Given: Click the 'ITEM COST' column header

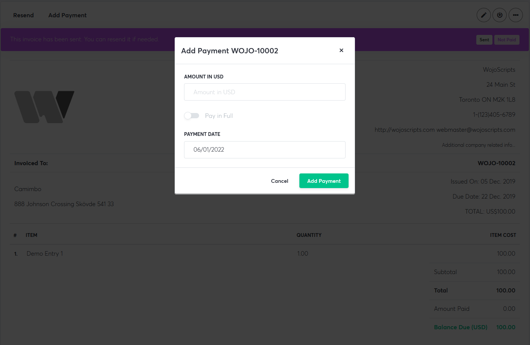Looking at the screenshot, I should click(x=503, y=235).
